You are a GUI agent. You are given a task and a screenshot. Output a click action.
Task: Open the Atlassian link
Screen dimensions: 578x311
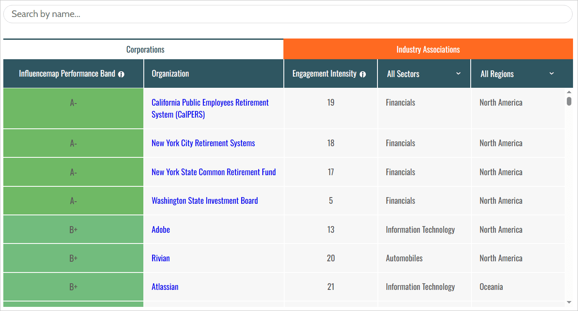pyautogui.click(x=165, y=287)
